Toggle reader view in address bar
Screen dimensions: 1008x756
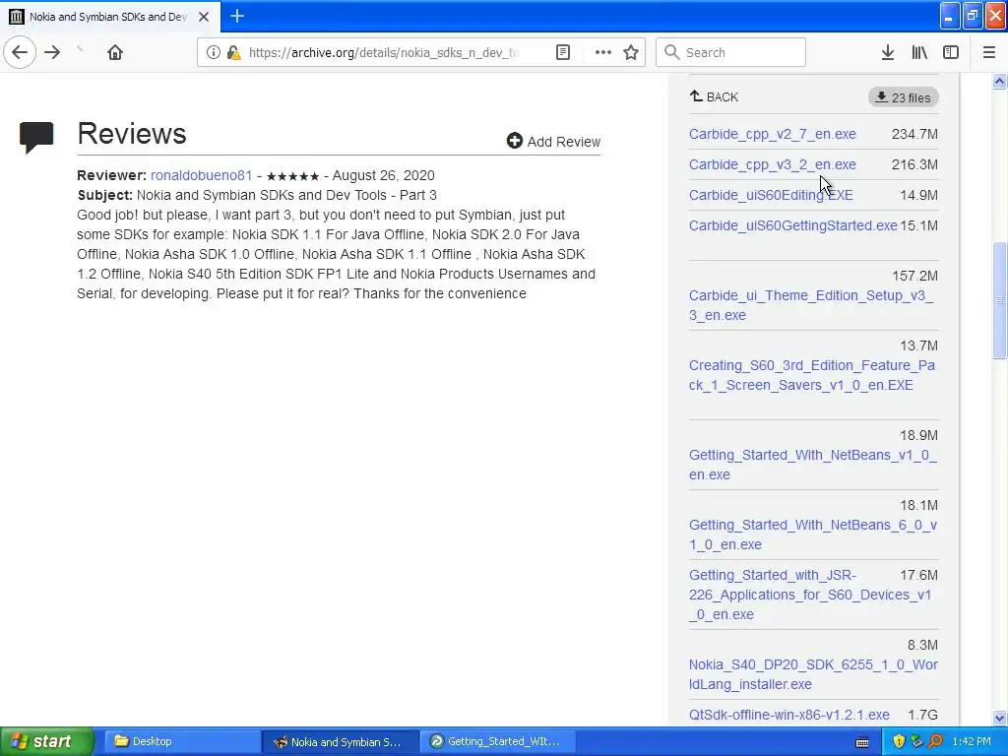pyautogui.click(x=562, y=52)
